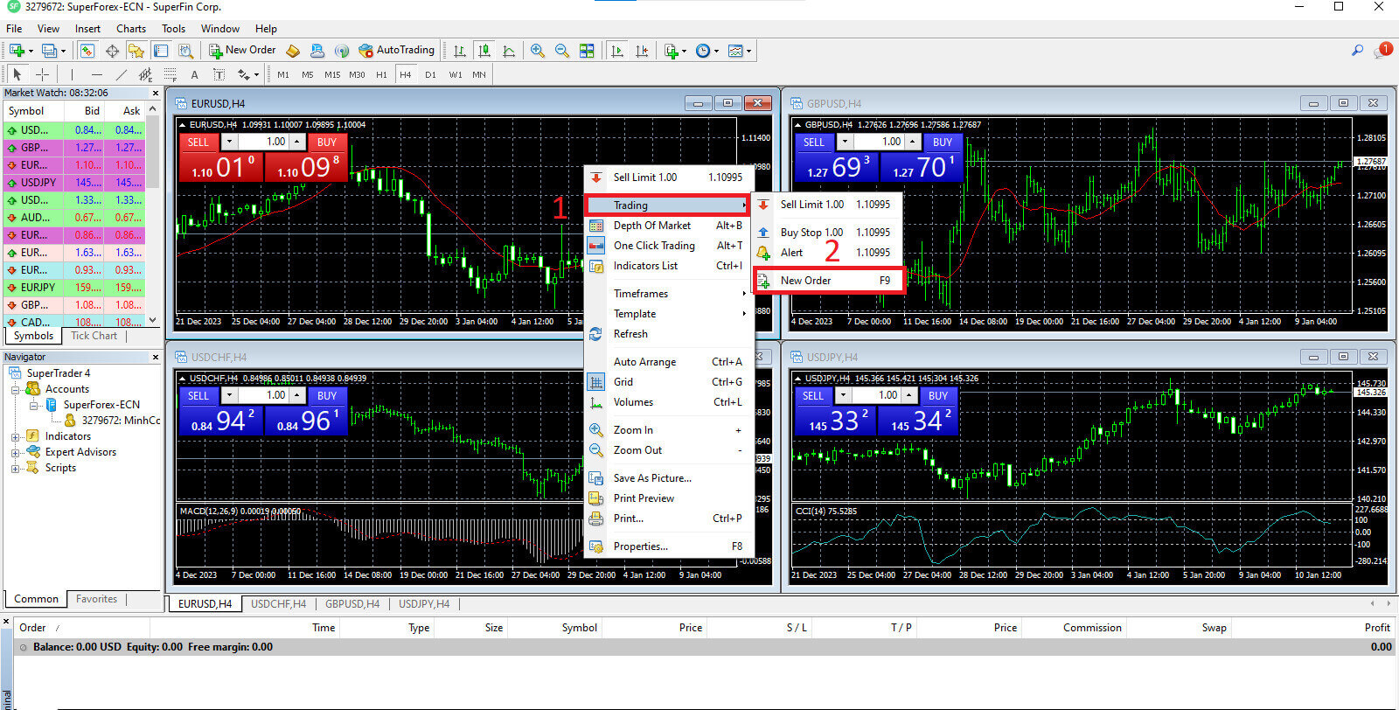Viewport: 1399px width, 710px height.
Task: Switch to the H1 timeframe
Action: [381, 75]
